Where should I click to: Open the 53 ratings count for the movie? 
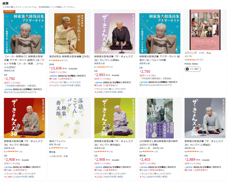pos(201,60)
